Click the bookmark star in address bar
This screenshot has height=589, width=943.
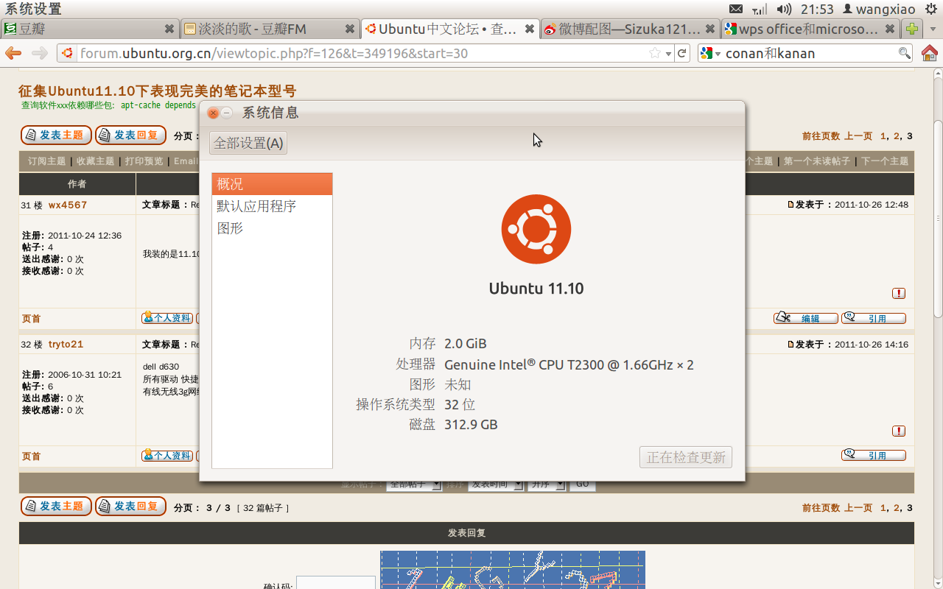[654, 53]
